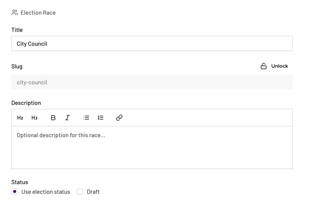Insert a bulleted list in description
Image resolution: width=312 pixels, height=203 pixels.
tap(86, 118)
